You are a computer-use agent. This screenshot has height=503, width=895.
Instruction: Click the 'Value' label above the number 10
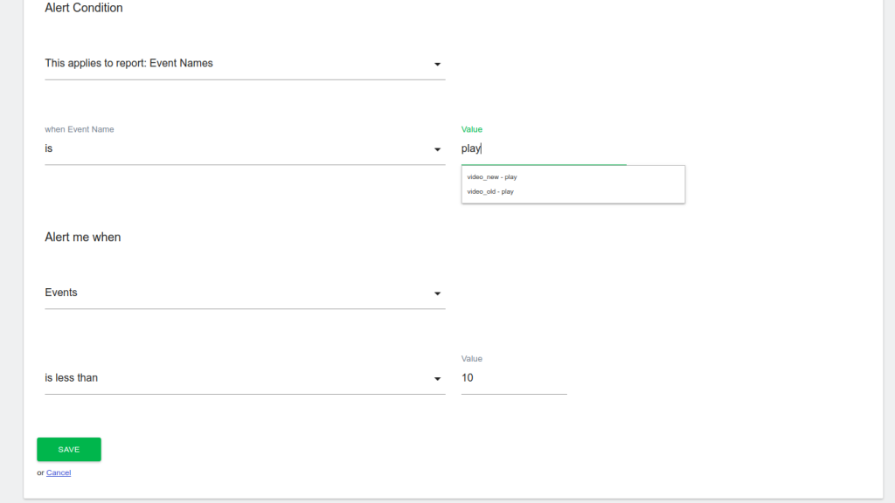coord(472,359)
